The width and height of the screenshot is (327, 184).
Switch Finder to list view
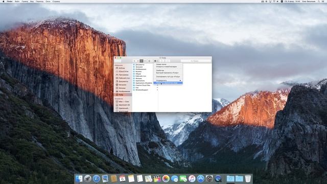tap(138, 61)
